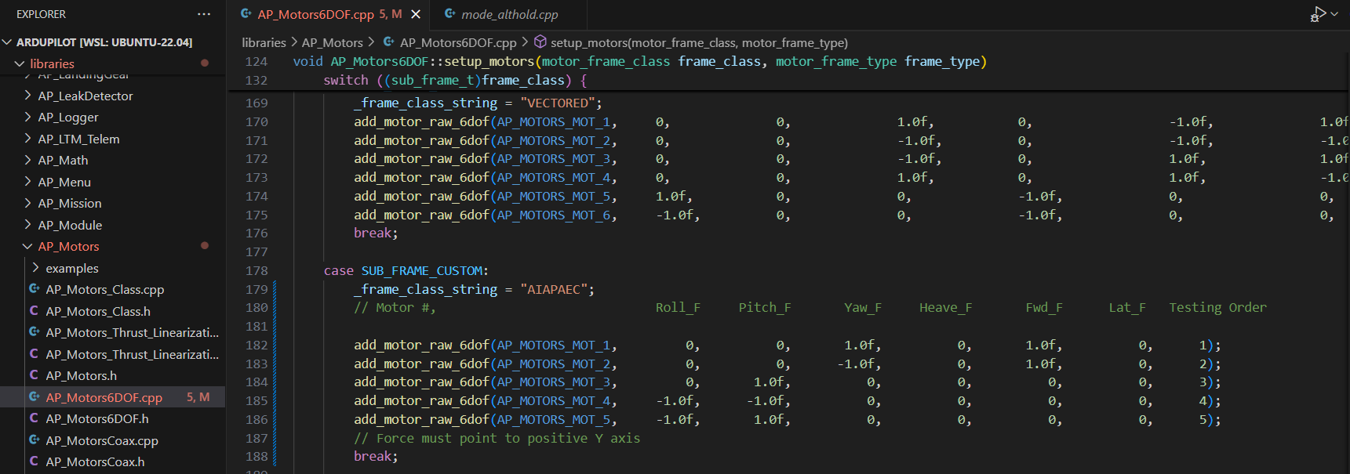Open AP_Motors_Thrust_Linearization cpp file

pyautogui.click(x=133, y=332)
